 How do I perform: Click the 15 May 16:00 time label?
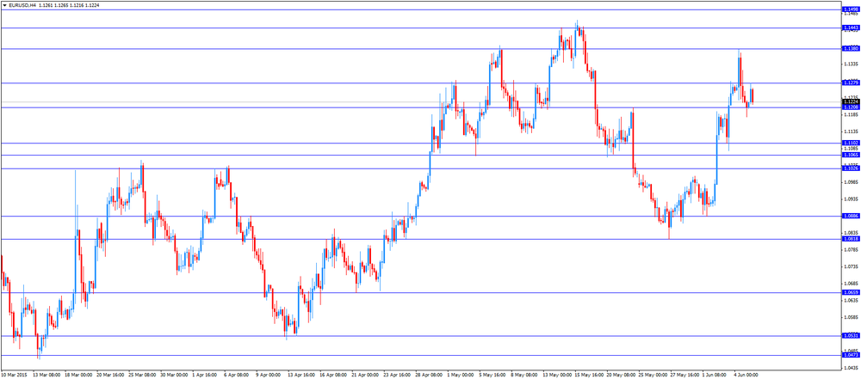[589, 375]
